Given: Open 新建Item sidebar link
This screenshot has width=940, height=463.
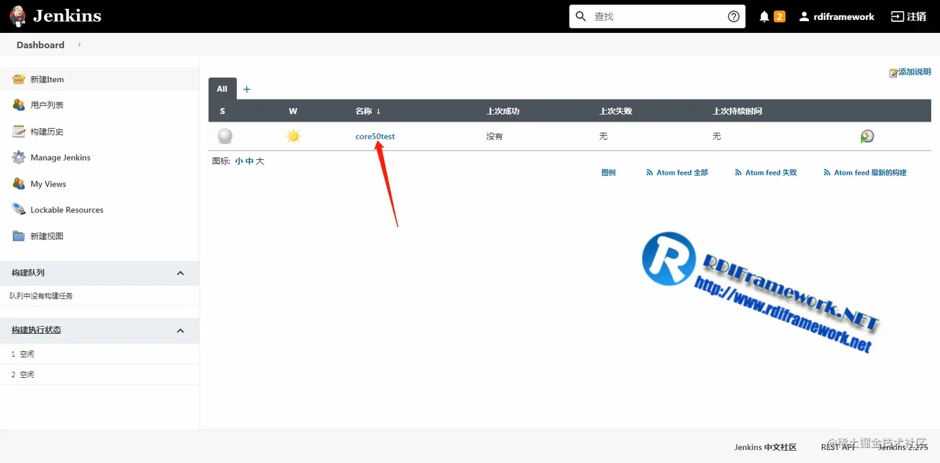Looking at the screenshot, I should (x=47, y=80).
